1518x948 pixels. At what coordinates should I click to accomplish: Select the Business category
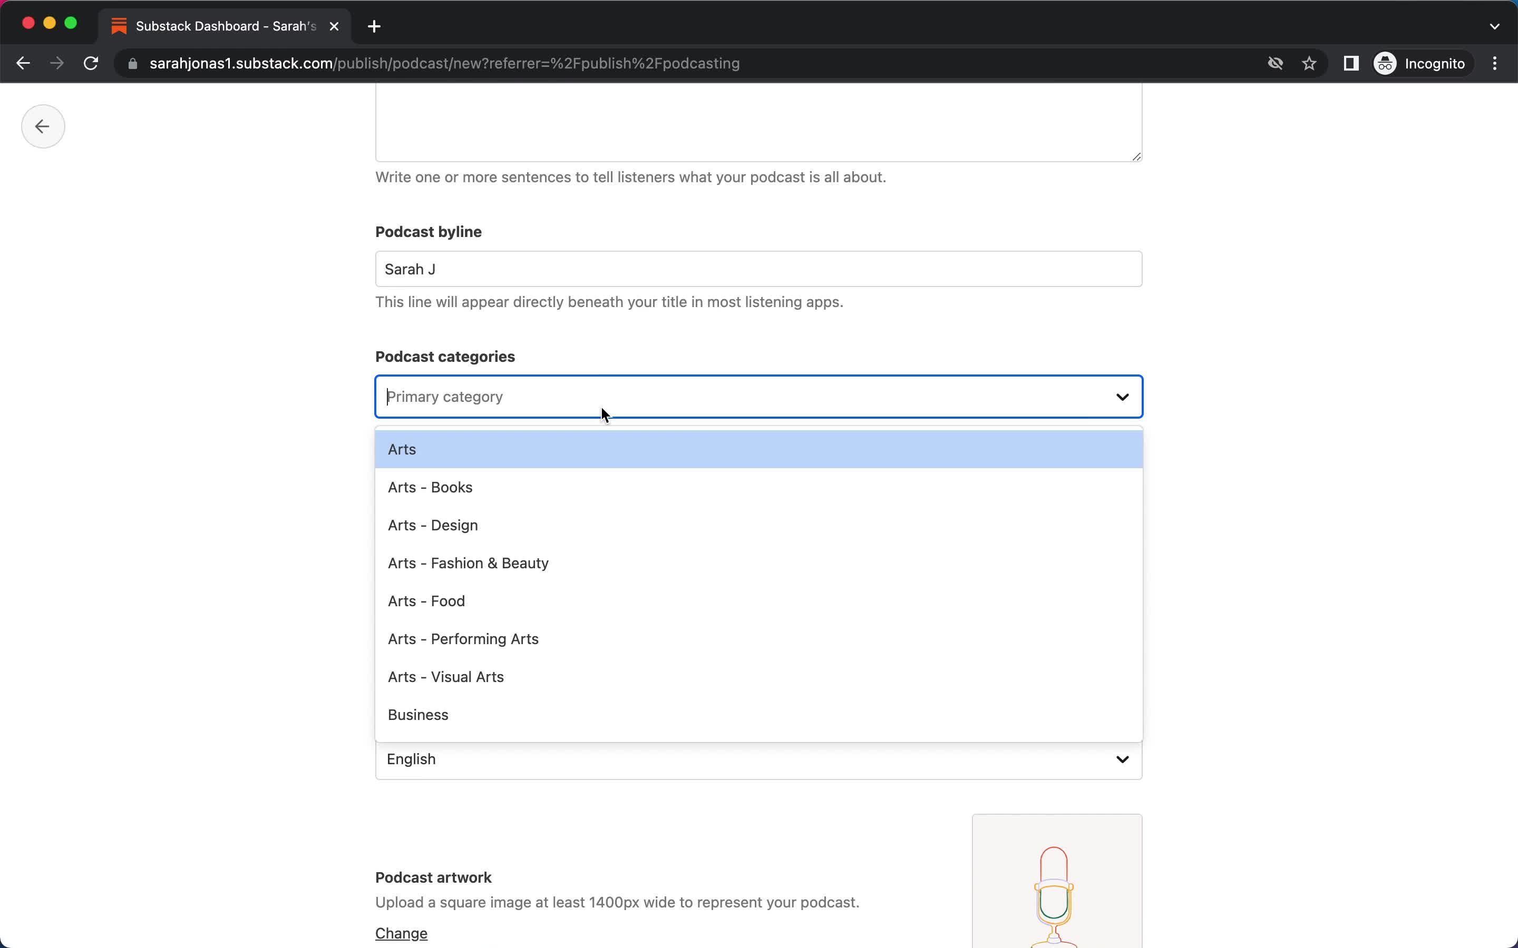tap(758, 715)
